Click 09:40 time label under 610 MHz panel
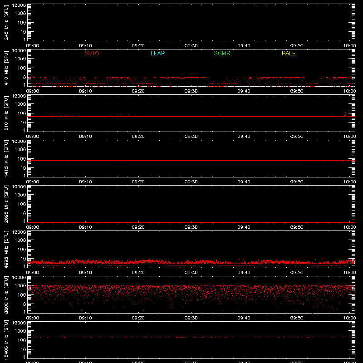363x363 pixels. (x=244, y=137)
